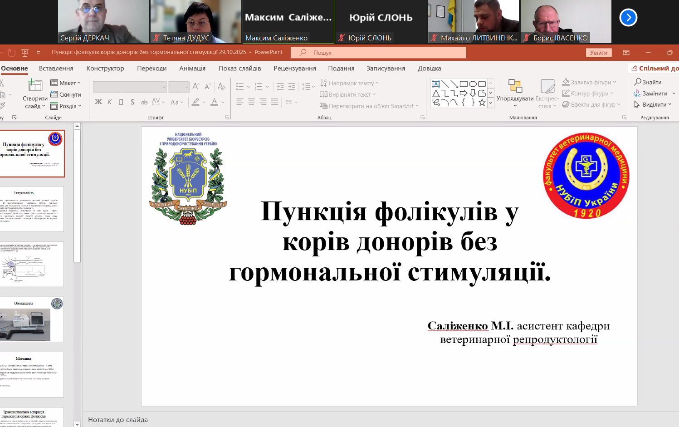Image resolution: width=679 pixels, height=427 pixels.
Task: Click the Share (Спільний доступ) button
Action: tap(655, 69)
